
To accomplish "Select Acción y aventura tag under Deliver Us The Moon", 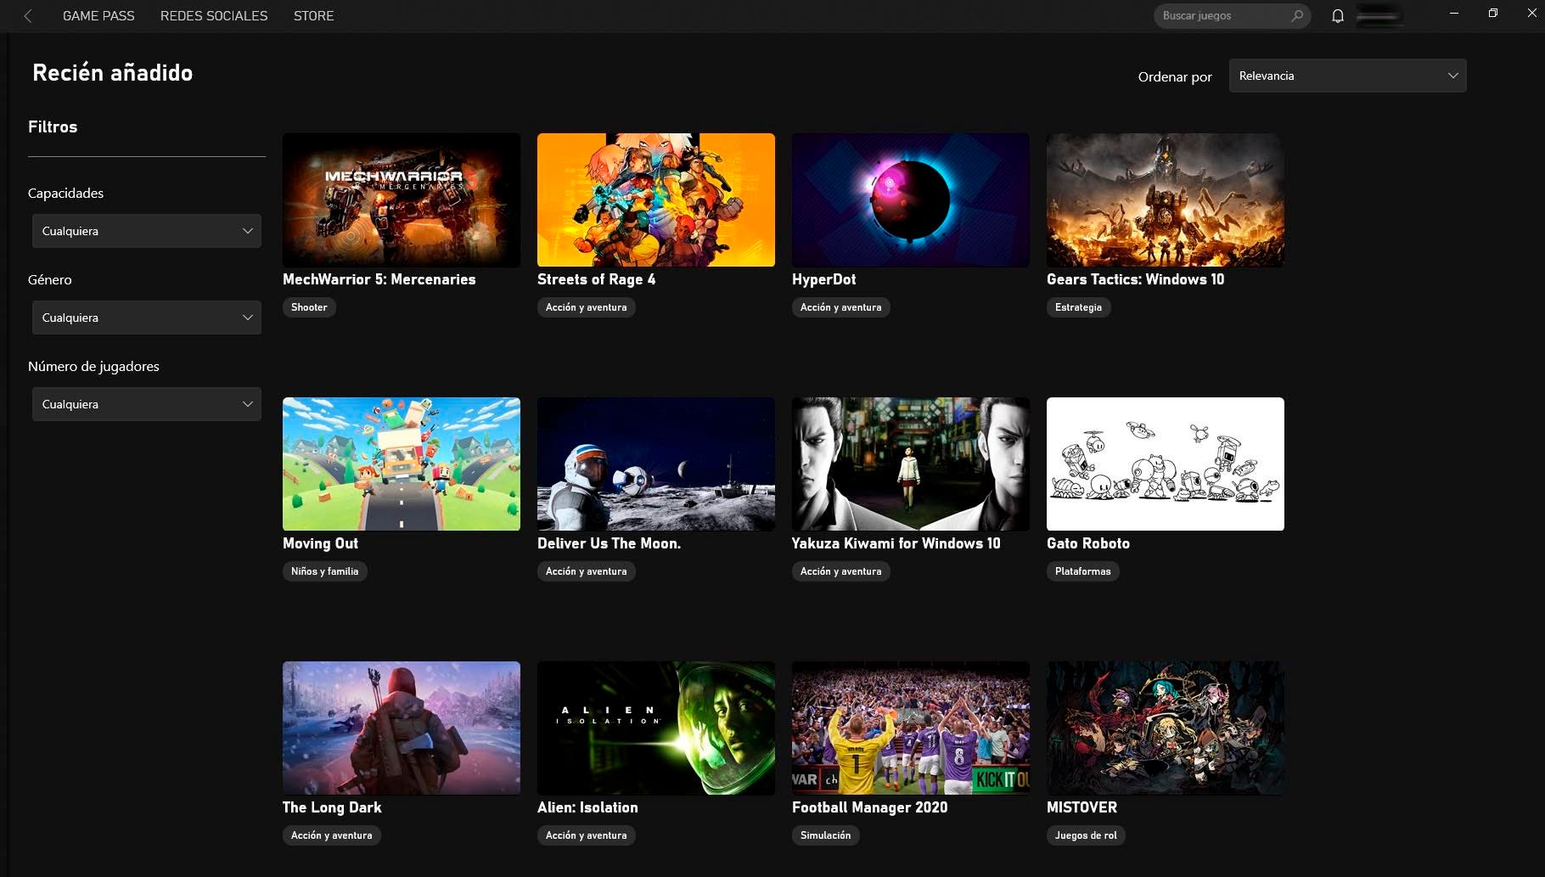I will tap(587, 571).
